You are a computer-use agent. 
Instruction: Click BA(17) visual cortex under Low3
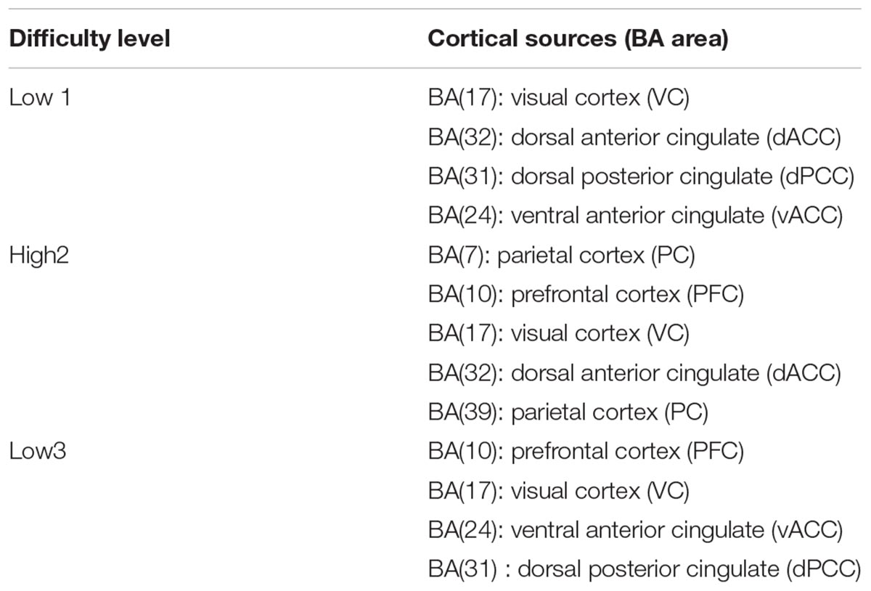pos(558,491)
